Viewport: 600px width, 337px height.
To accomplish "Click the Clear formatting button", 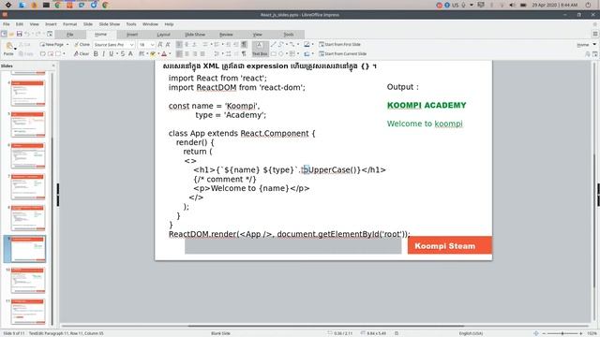I will (x=82, y=54).
